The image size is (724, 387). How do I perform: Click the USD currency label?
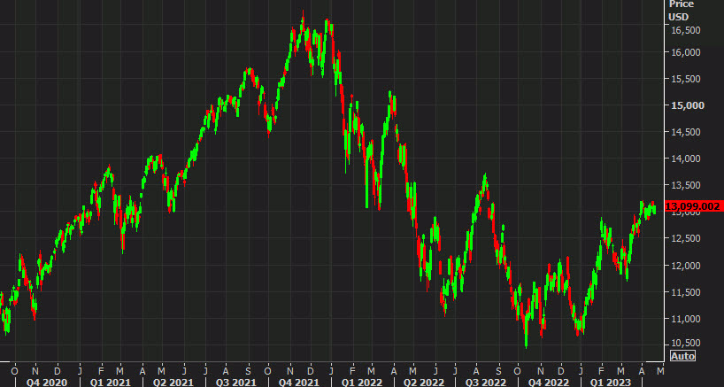click(679, 17)
